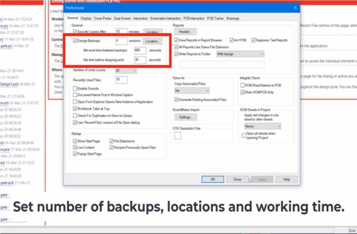The width and height of the screenshot is (357, 234).
Task: Click Idle time before stopping work field
Action: [140, 60]
